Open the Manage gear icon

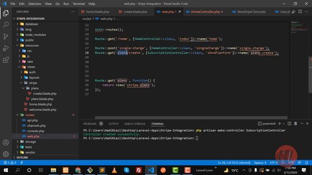point(6,154)
